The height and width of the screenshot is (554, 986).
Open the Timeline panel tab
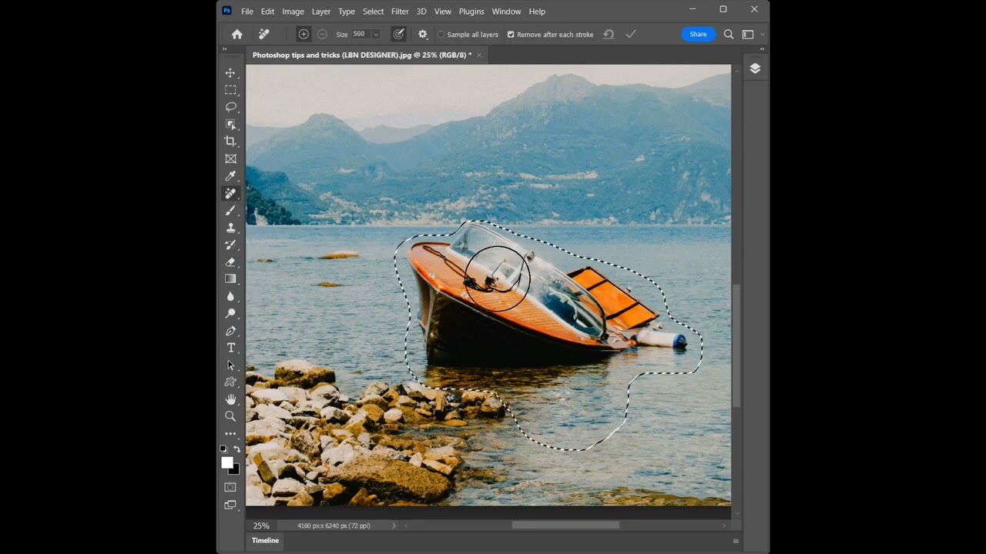pyautogui.click(x=265, y=540)
